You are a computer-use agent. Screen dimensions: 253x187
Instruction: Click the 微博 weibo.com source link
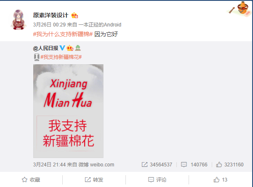(x=96, y=165)
